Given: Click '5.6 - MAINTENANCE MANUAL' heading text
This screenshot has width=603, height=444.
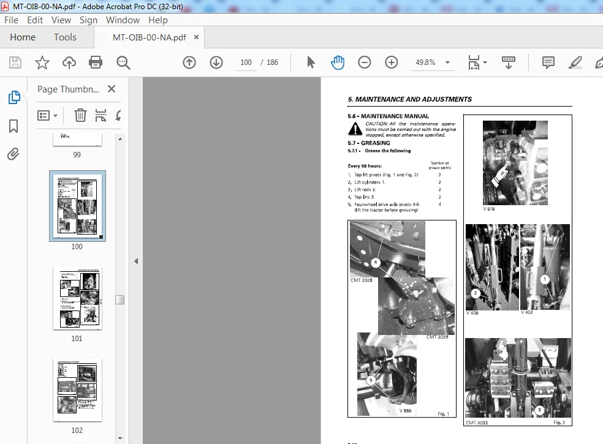Looking at the screenshot, I should click(x=389, y=116).
